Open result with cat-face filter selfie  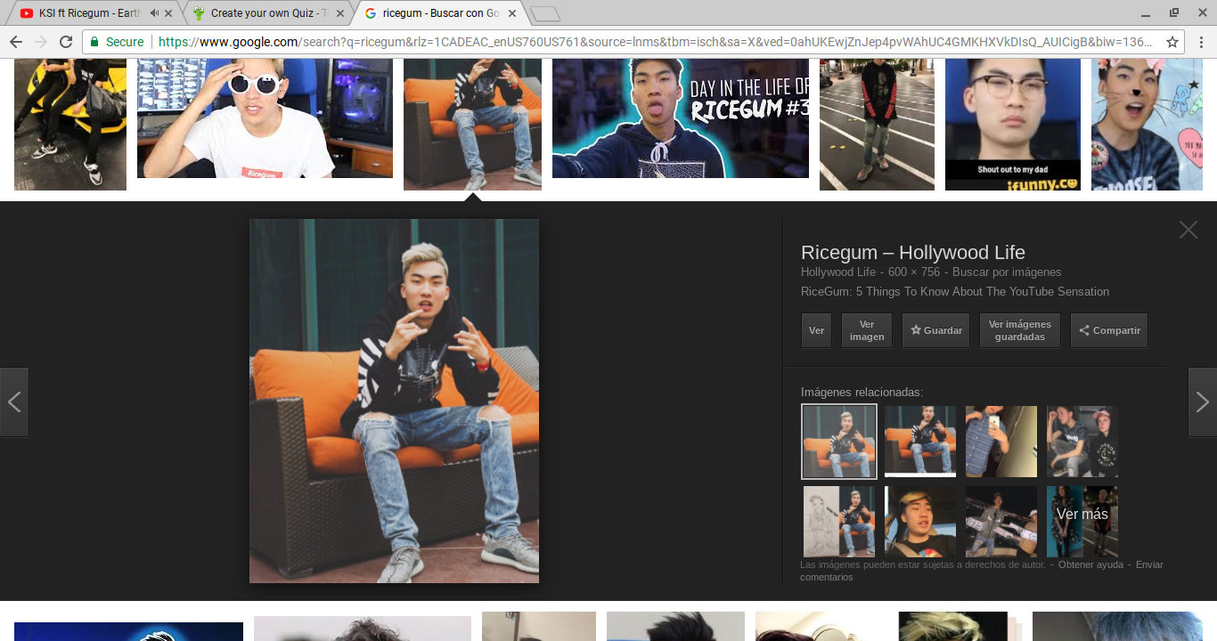(1147, 125)
